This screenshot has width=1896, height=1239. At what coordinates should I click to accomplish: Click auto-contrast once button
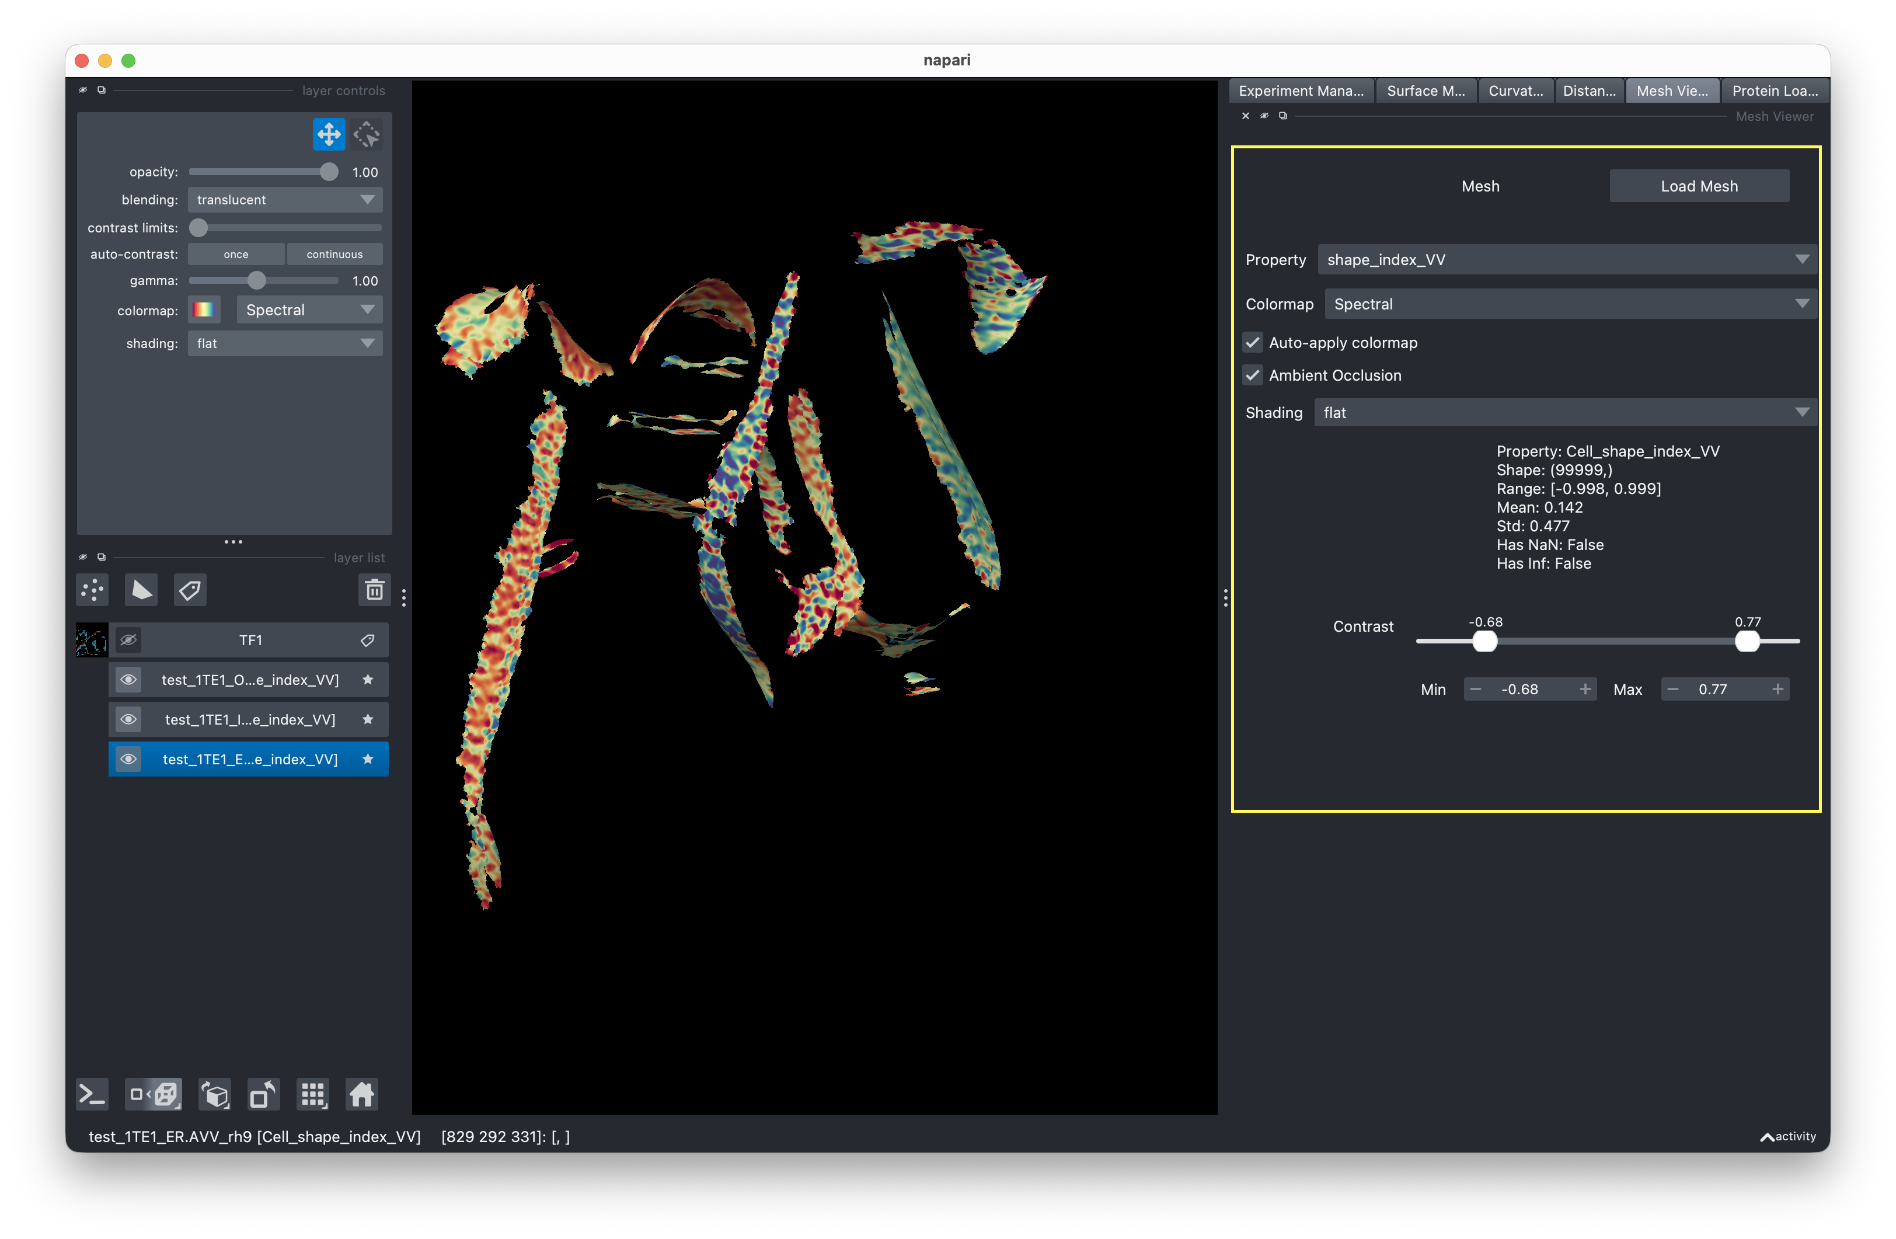236,255
